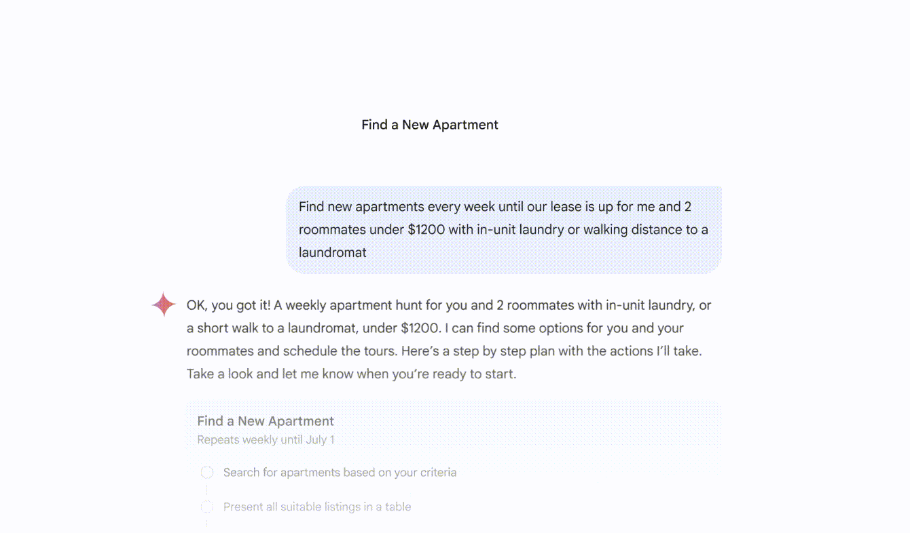Click the circle beside "Present all suitable listings"
The height and width of the screenshot is (533, 910).
click(207, 507)
